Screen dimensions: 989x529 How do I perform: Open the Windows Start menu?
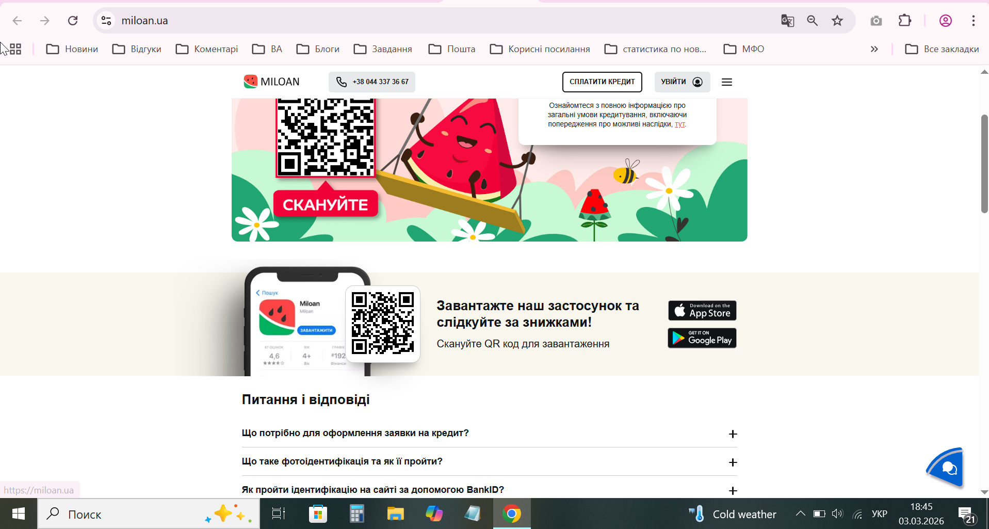[19, 514]
